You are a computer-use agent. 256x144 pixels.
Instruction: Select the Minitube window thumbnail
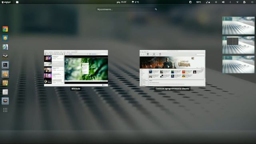pos(76,68)
